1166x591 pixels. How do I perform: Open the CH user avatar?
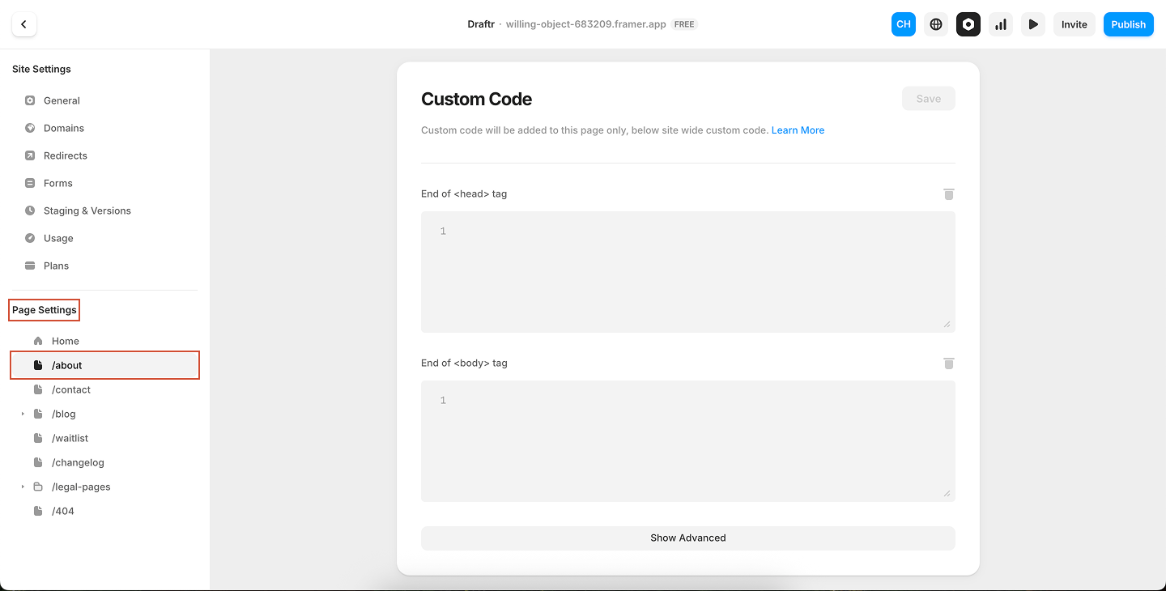tap(904, 24)
